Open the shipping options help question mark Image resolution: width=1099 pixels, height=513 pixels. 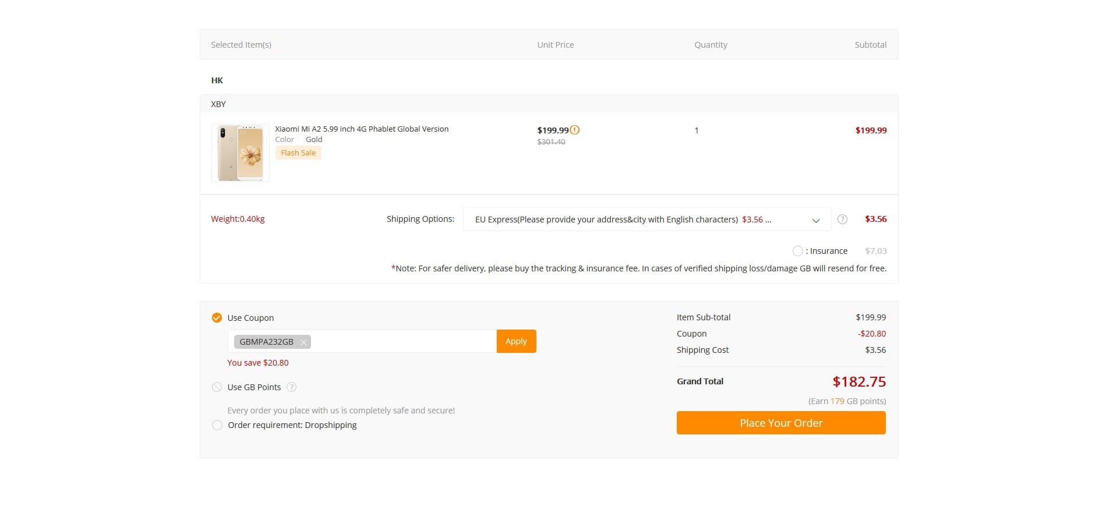tap(842, 220)
